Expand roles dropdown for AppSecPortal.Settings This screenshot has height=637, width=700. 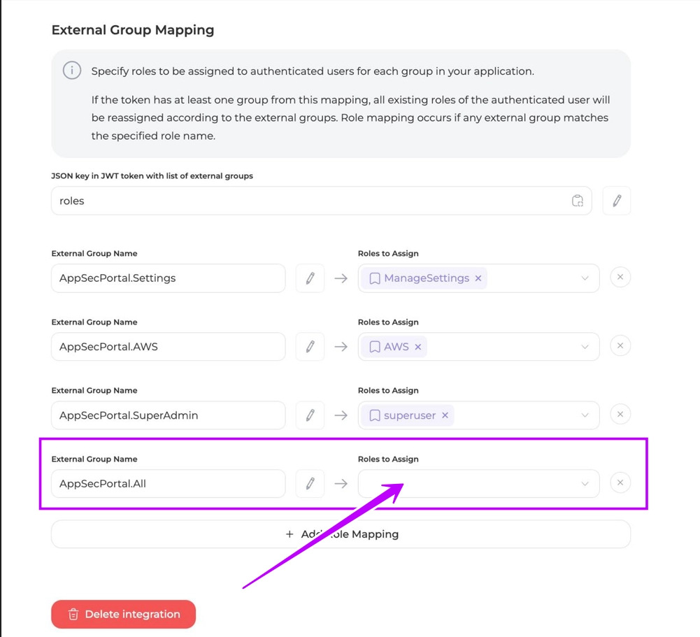tap(585, 278)
